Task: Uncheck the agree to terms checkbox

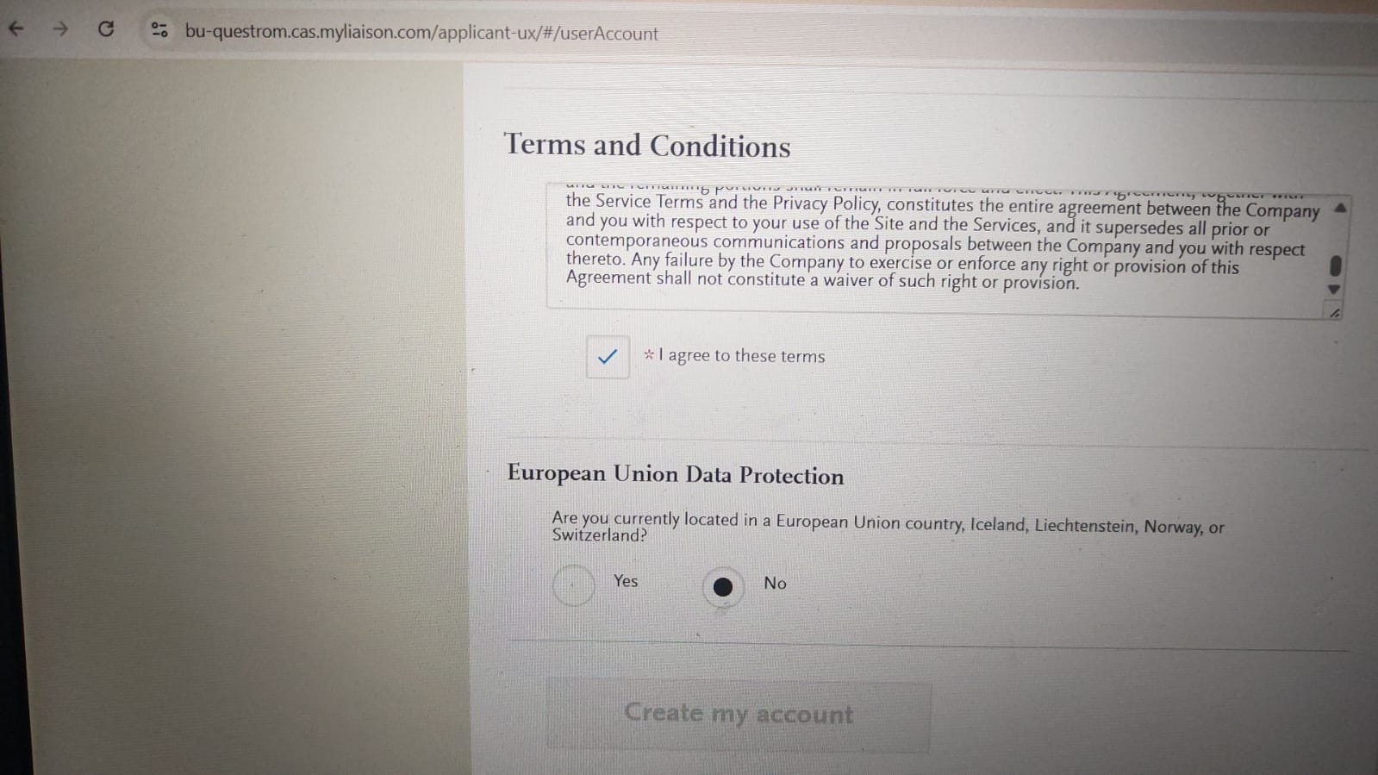Action: coord(608,356)
